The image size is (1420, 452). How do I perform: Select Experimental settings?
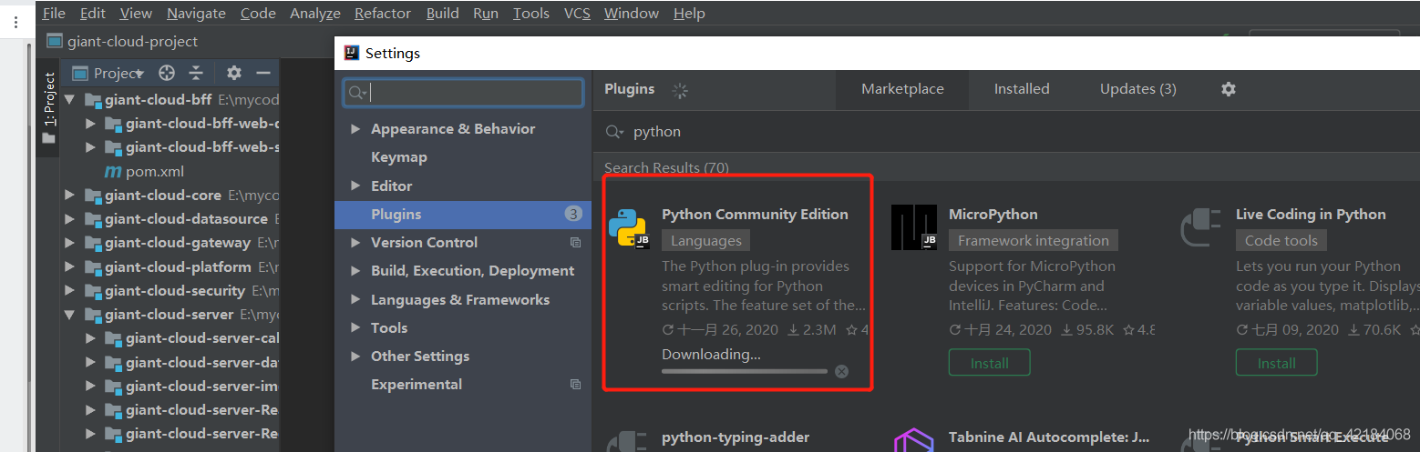coord(416,385)
